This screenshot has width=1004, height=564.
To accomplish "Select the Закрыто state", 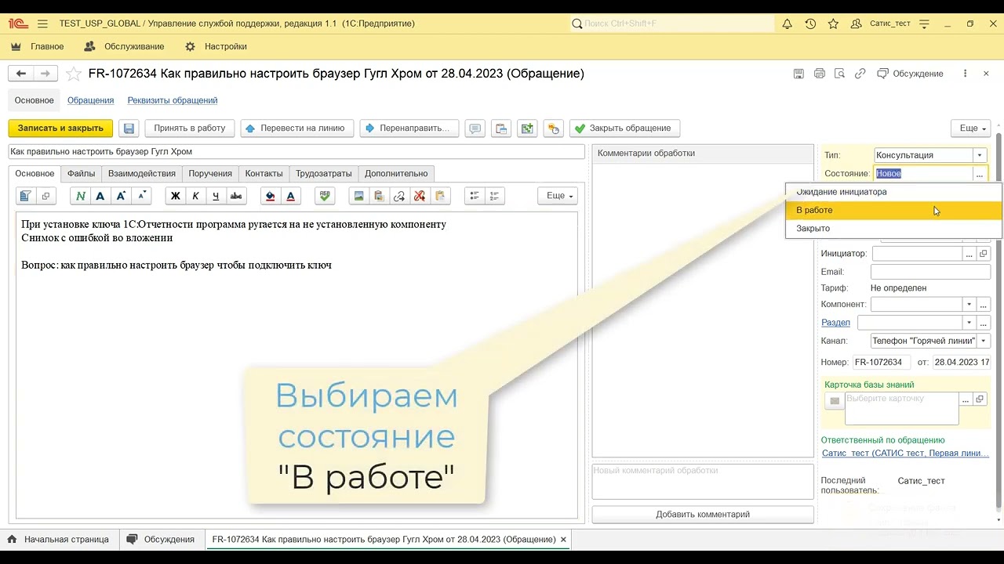I will point(893,229).
